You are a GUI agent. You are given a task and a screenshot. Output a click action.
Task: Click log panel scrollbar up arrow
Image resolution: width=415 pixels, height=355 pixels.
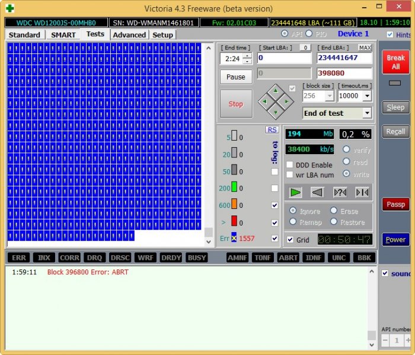[372, 271]
